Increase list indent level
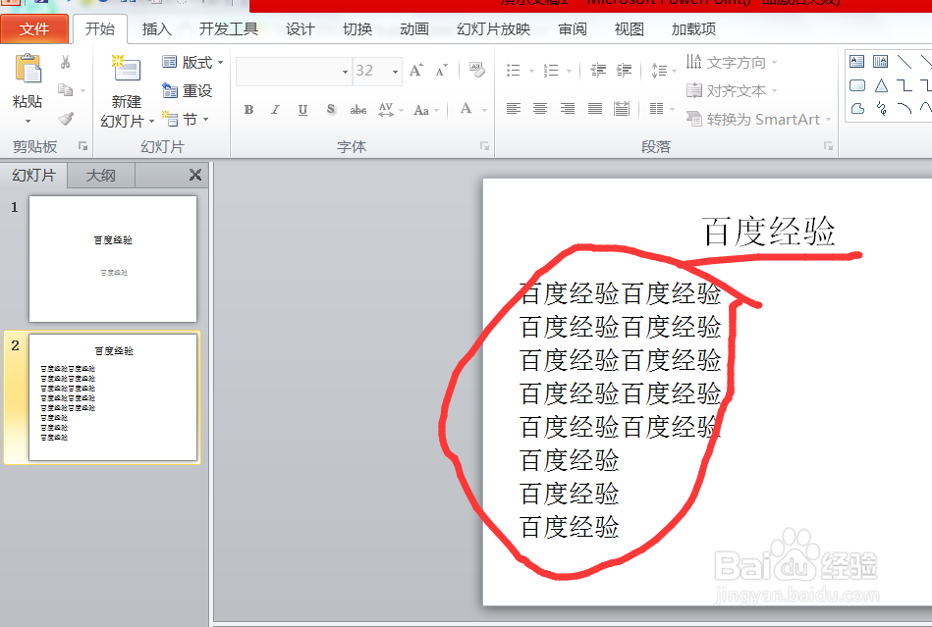Viewport: 932px width, 627px height. (x=624, y=71)
